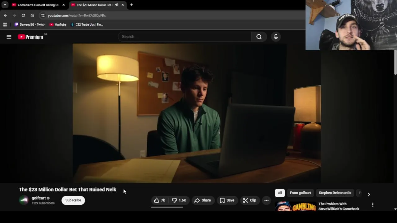397x223 pixels.
Task: Submit search with magnifier button
Action: coord(259,37)
